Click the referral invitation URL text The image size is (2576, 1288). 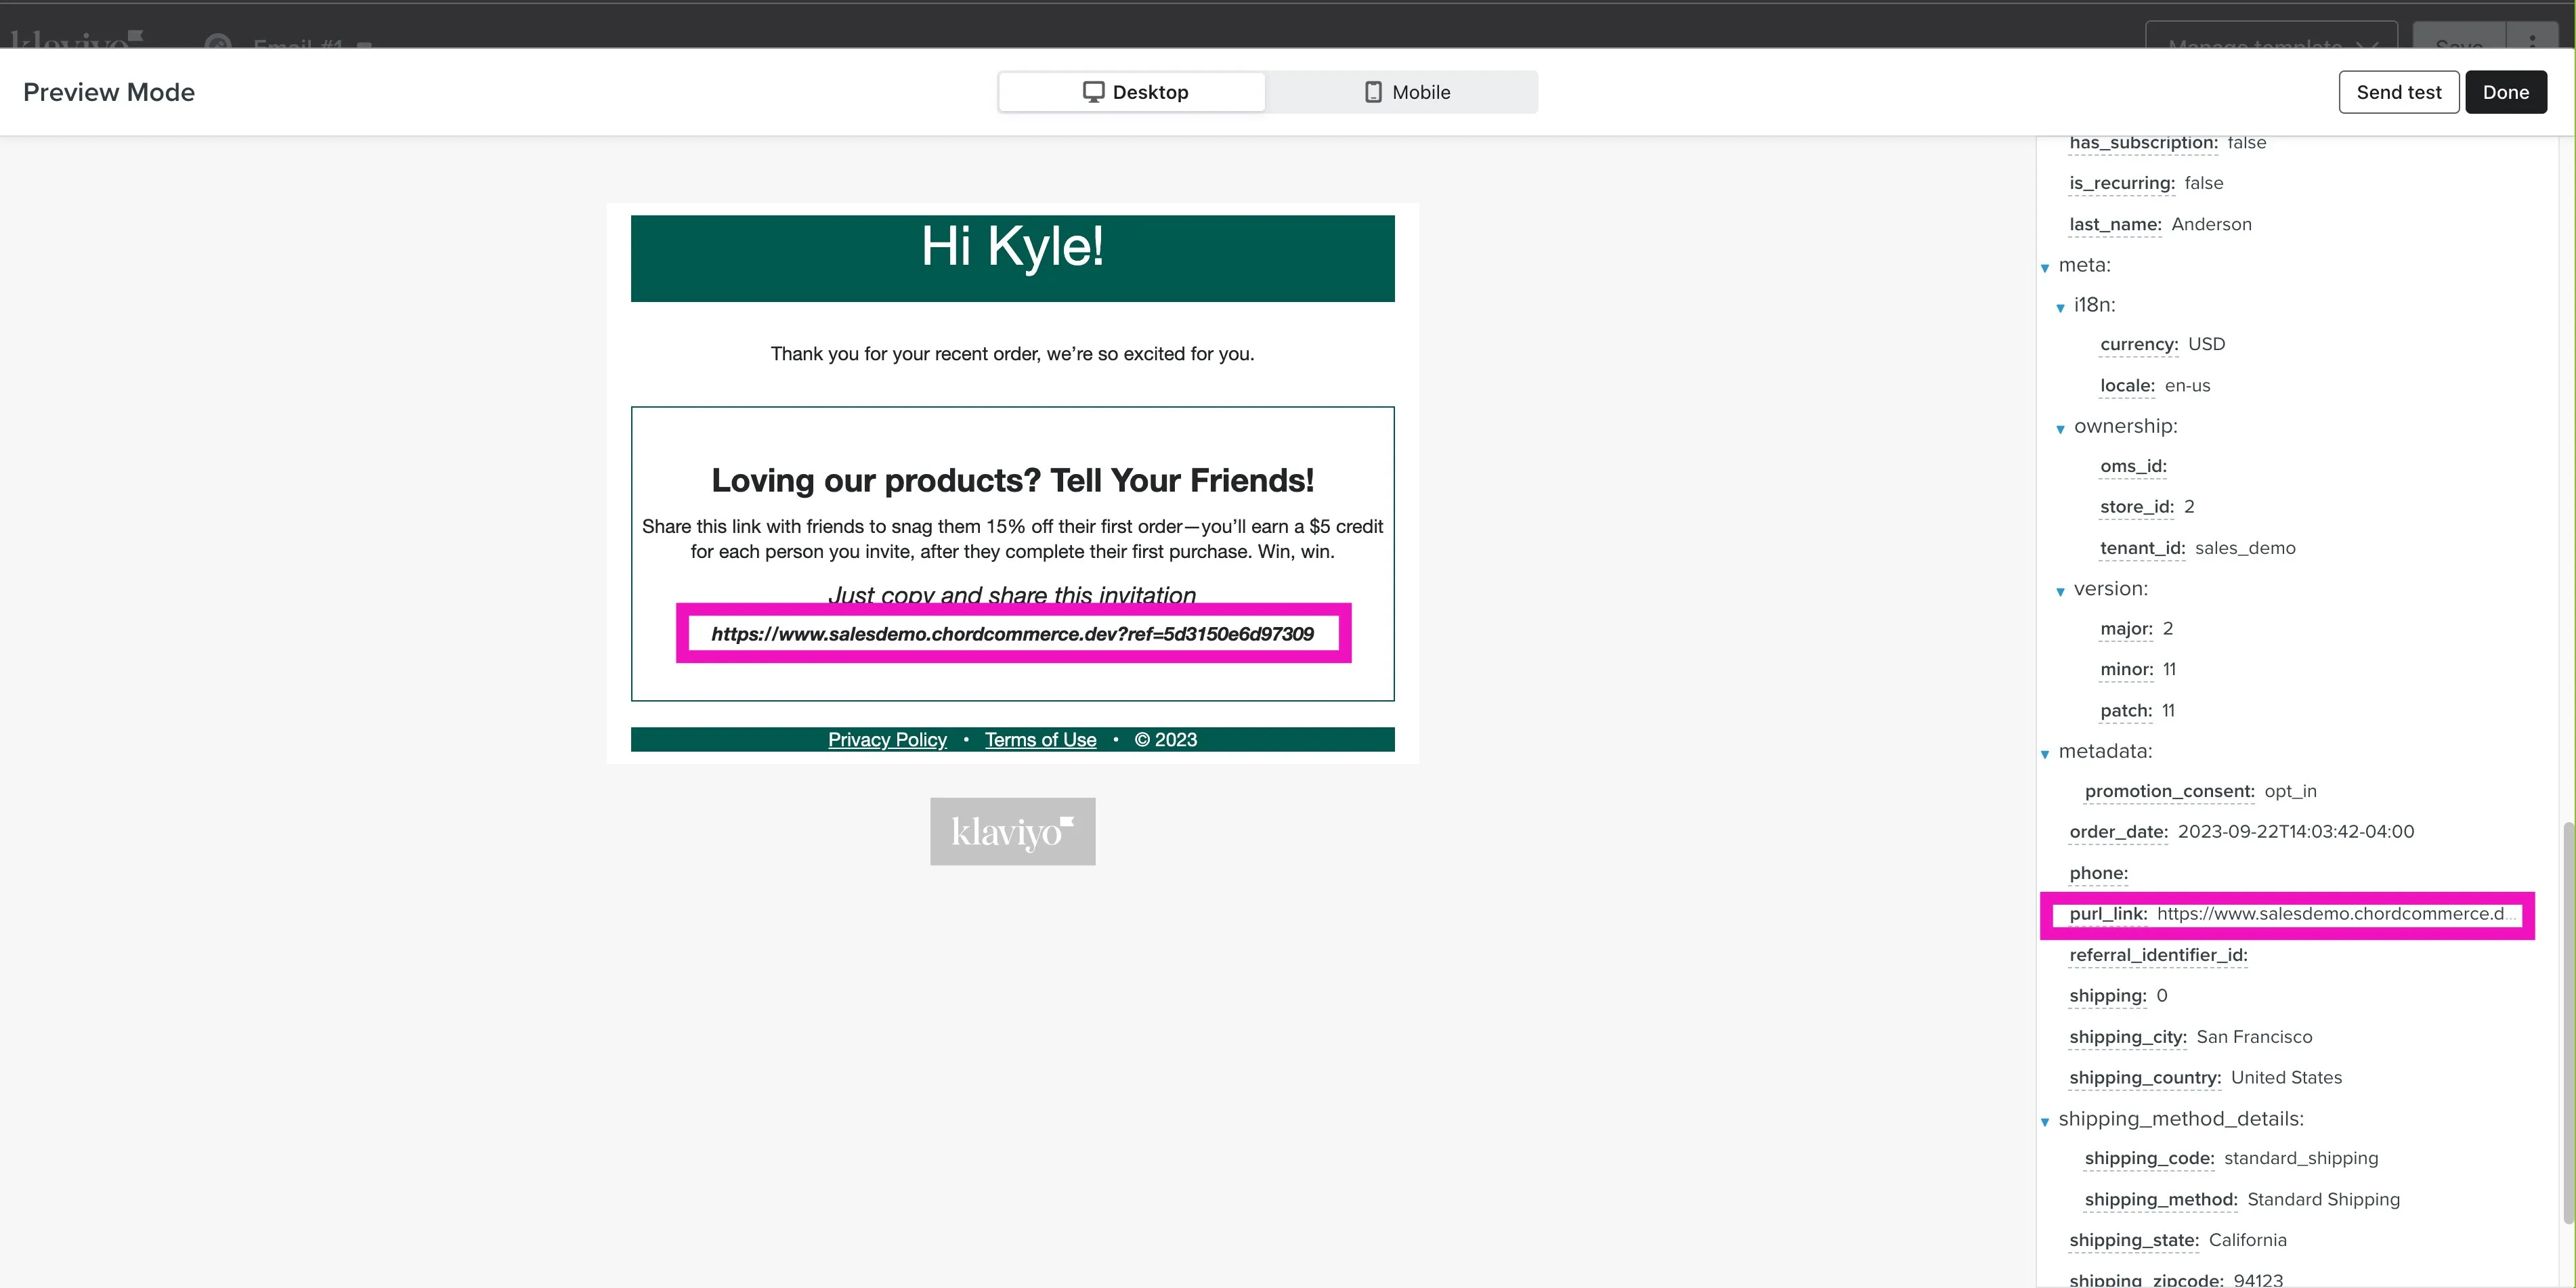point(1012,634)
